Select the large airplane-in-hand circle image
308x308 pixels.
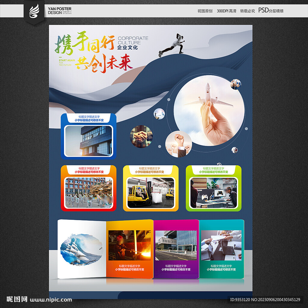[209, 110]
